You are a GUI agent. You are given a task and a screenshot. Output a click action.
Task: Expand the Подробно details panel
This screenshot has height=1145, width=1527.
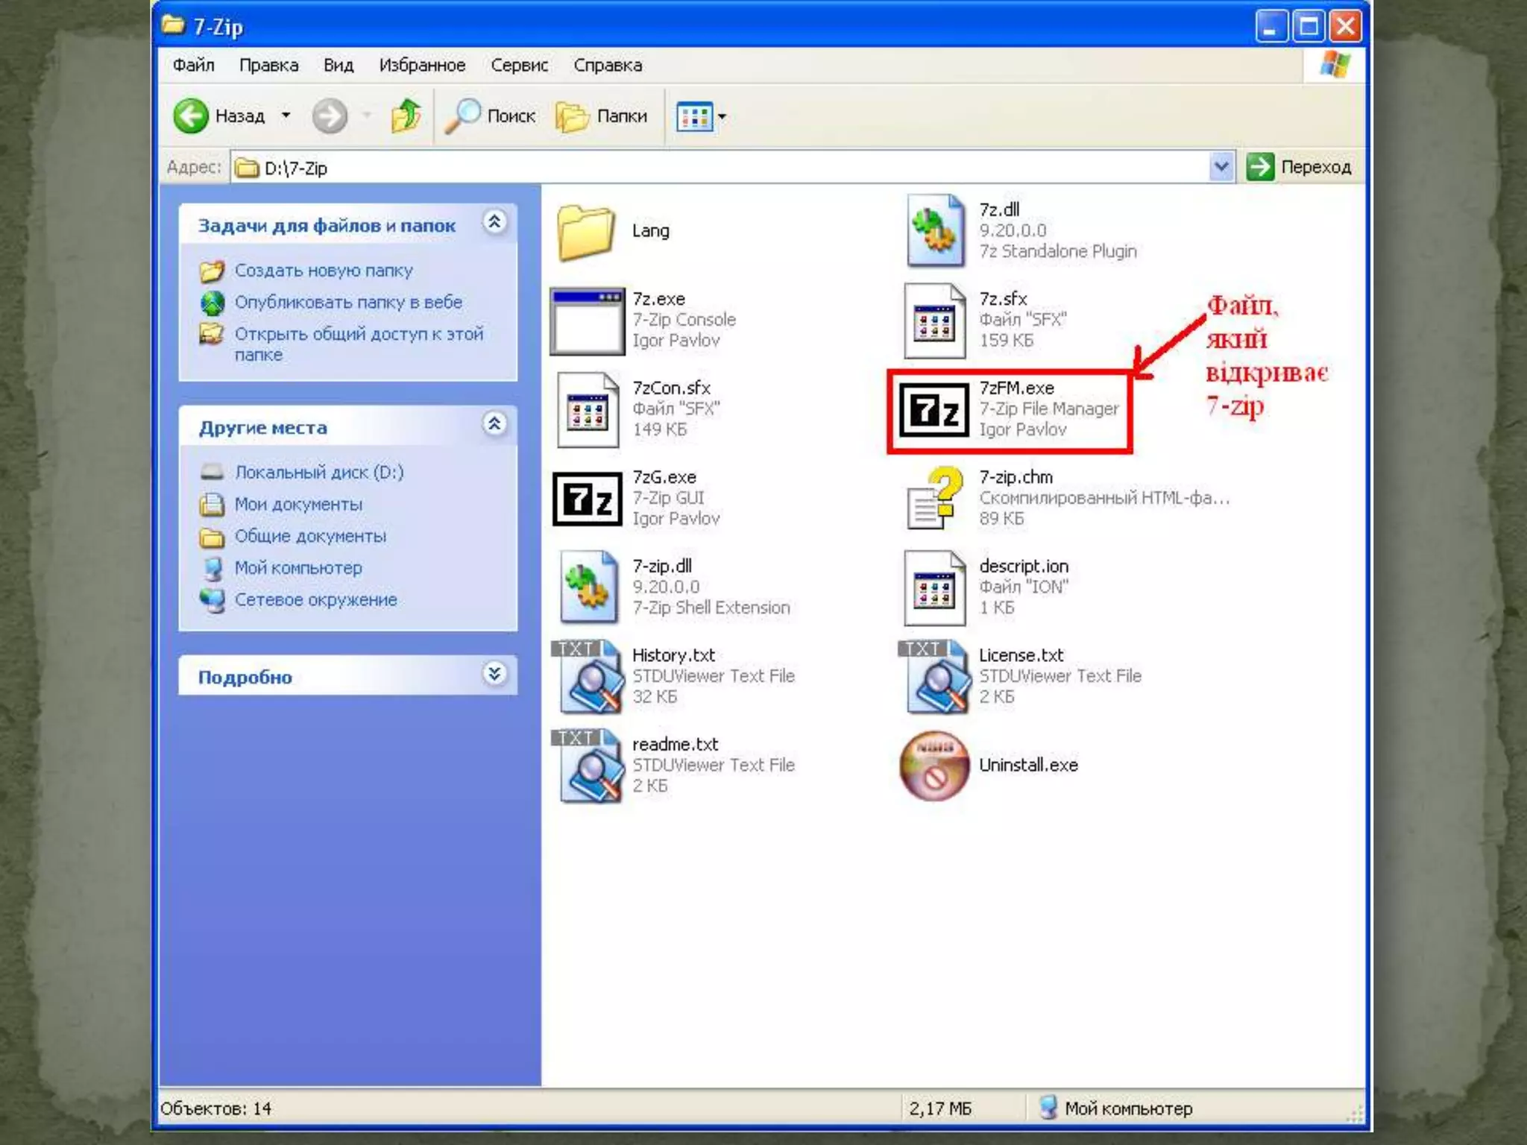coord(494,674)
